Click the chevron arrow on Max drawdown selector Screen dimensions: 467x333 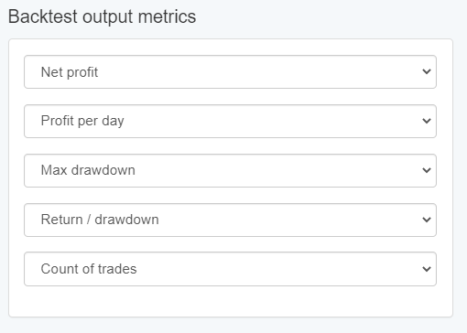coord(427,170)
